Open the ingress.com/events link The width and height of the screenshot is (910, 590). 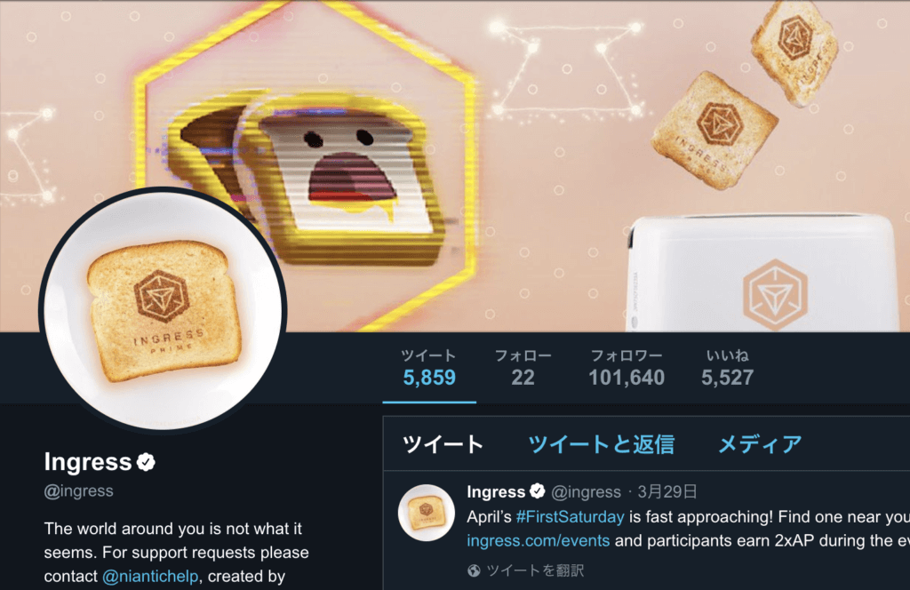coord(538,541)
